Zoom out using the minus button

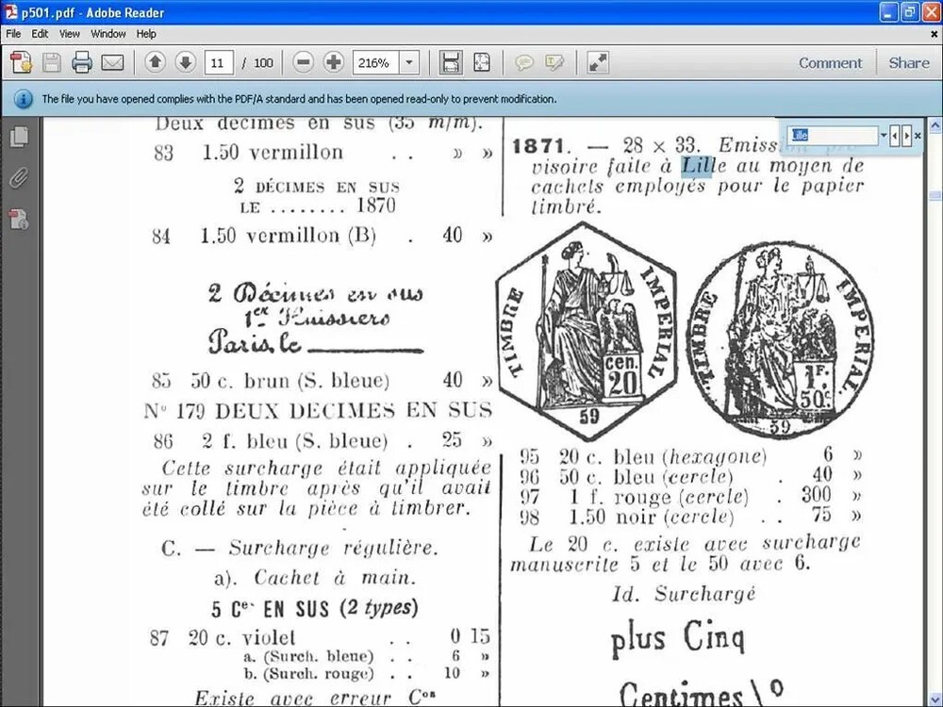point(303,63)
